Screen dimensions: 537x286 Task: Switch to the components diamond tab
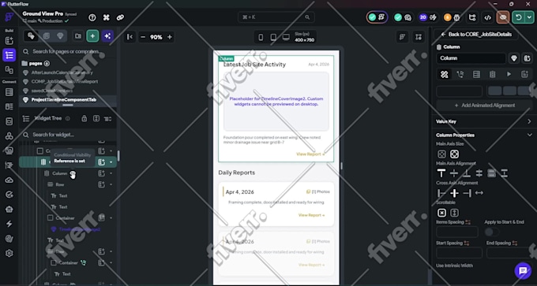point(60,36)
